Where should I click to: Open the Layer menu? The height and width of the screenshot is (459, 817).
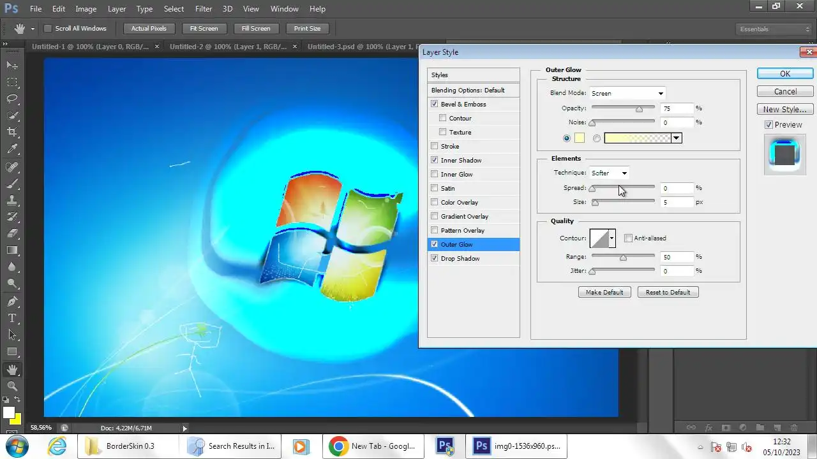coord(117,9)
